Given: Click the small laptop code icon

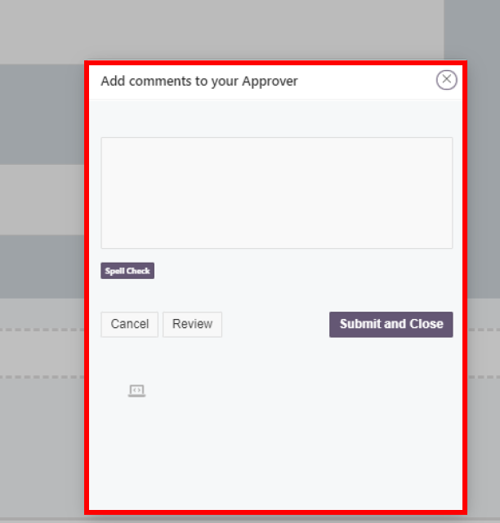Looking at the screenshot, I should pos(136,391).
